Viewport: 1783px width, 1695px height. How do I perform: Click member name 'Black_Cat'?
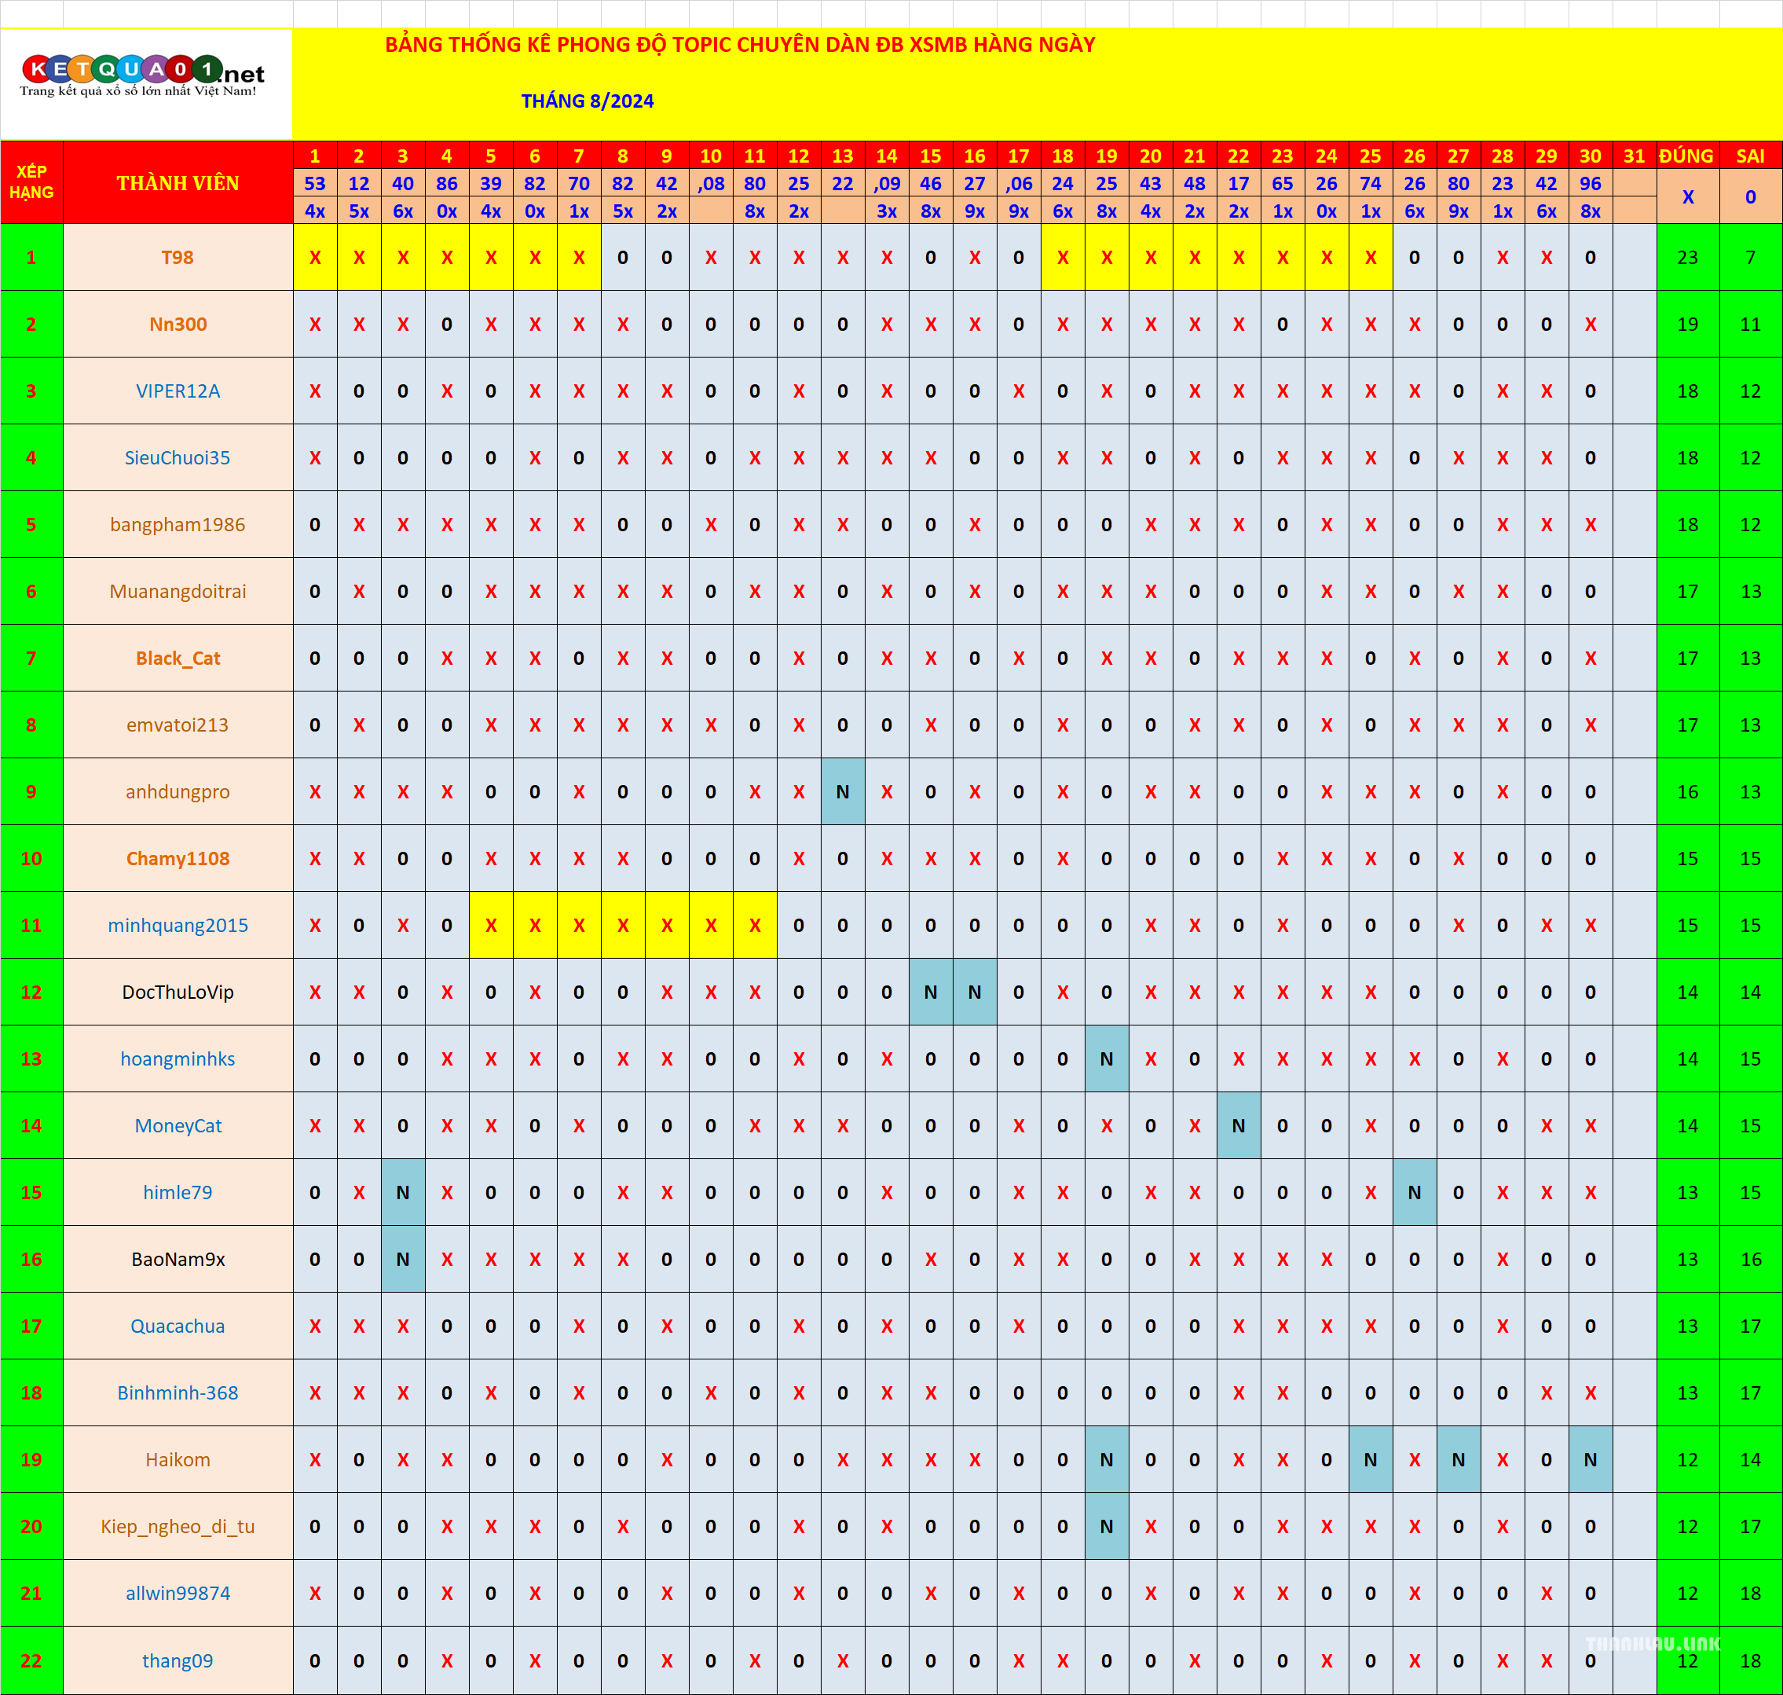click(178, 659)
